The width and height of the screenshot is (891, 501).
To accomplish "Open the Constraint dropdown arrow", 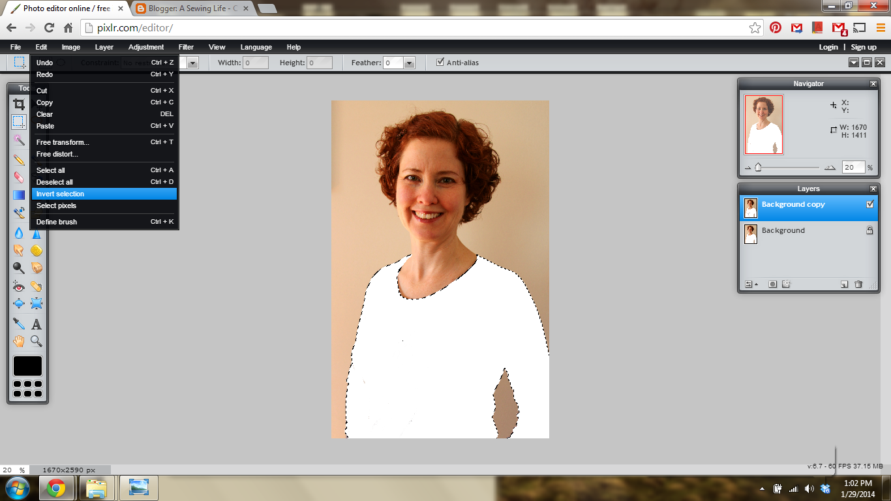I will coord(193,63).
